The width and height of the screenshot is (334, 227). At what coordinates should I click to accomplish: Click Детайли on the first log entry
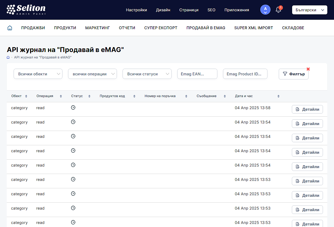click(307, 109)
